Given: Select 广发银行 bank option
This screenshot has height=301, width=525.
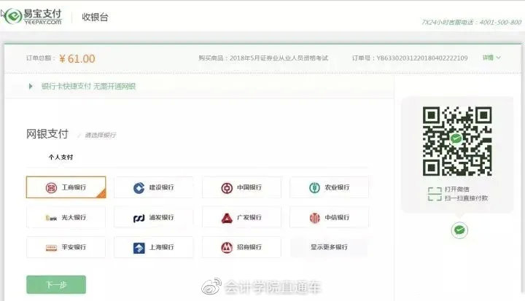Looking at the screenshot, I should click(x=241, y=217).
